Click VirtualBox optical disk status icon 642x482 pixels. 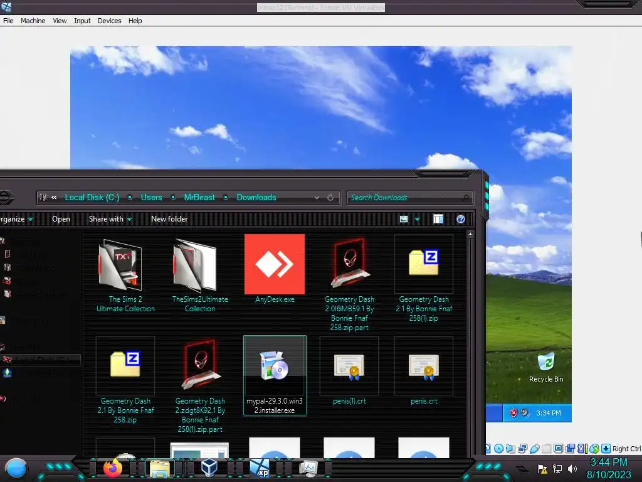click(x=498, y=448)
